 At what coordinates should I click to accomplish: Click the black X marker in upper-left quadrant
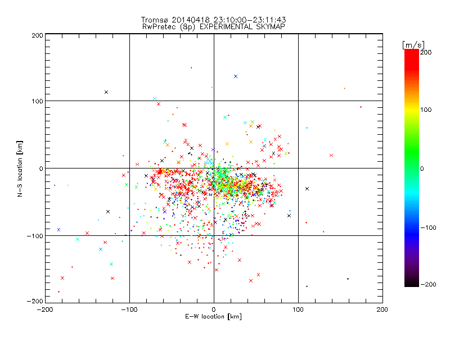(106, 92)
